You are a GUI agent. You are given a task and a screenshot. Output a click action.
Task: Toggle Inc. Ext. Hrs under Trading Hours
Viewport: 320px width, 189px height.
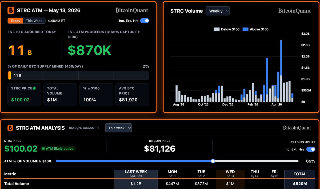[311, 149]
